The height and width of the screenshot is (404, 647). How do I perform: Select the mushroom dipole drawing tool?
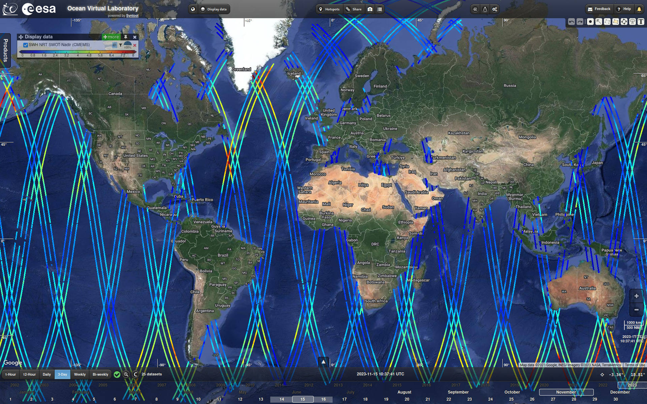tap(633, 22)
